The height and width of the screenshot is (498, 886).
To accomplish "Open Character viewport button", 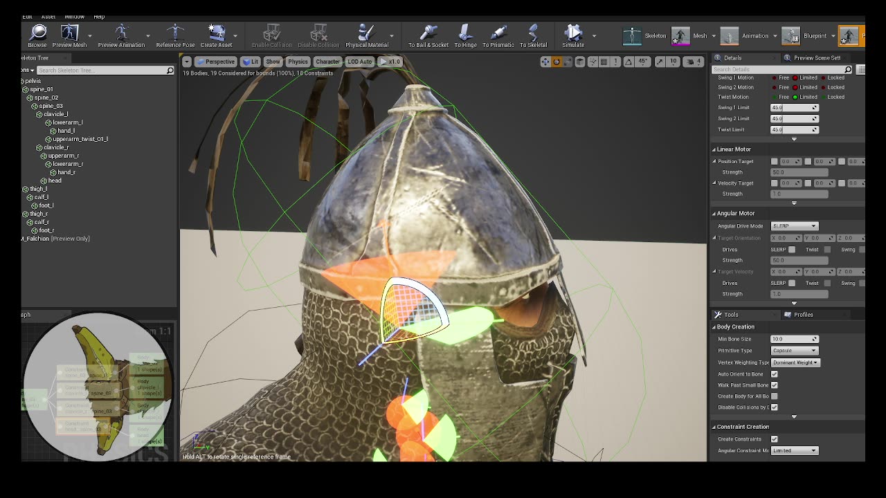I will point(327,62).
